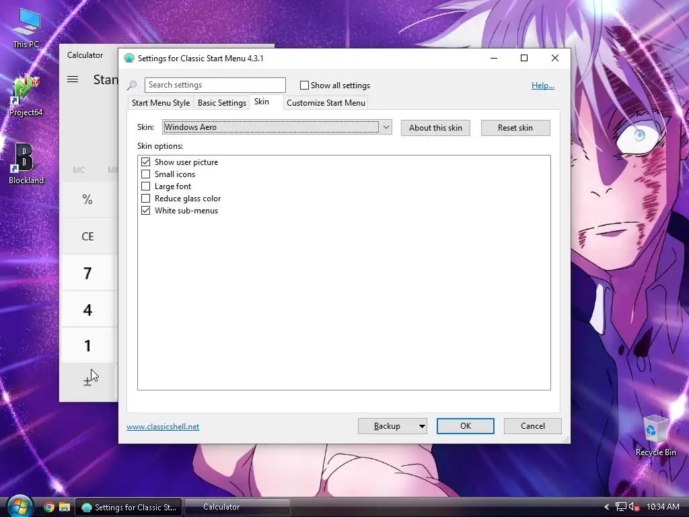Switch to the Start Menu Style tab
Image resolution: width=689 pixels, height=517 pixels.
[x=161, y=103]
